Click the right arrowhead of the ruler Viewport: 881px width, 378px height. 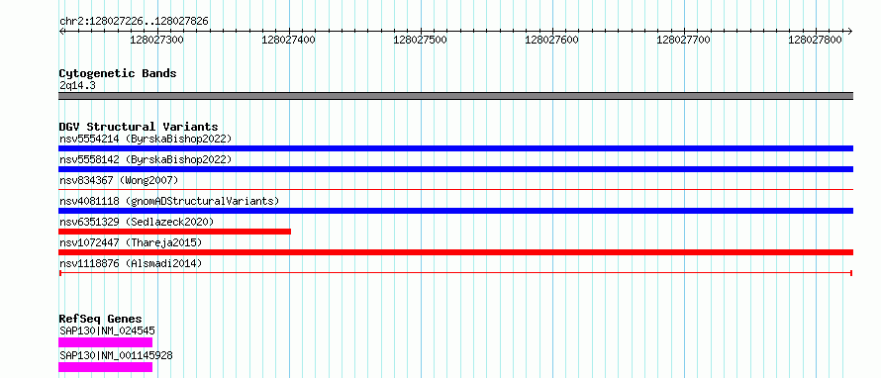tap(850, 31)
